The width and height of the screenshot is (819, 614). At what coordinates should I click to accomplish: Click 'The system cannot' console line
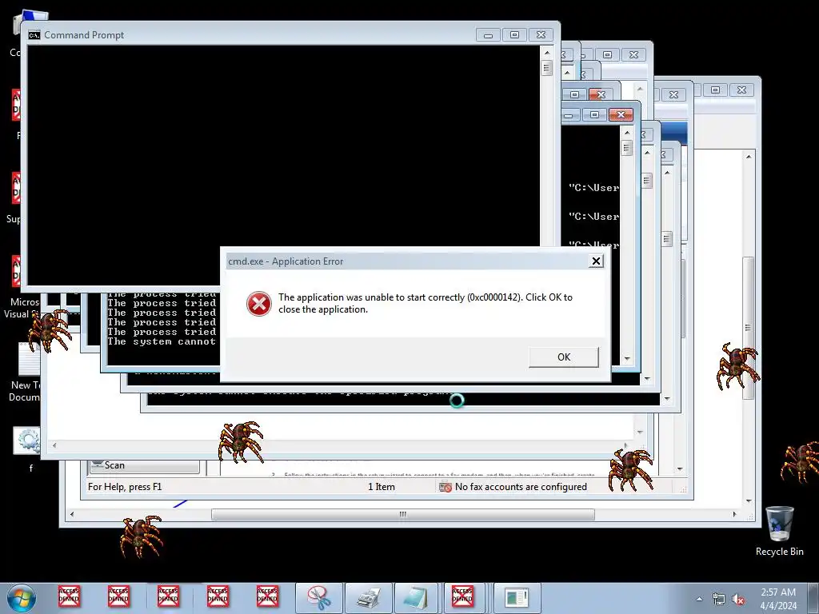[x=162, y=341]
